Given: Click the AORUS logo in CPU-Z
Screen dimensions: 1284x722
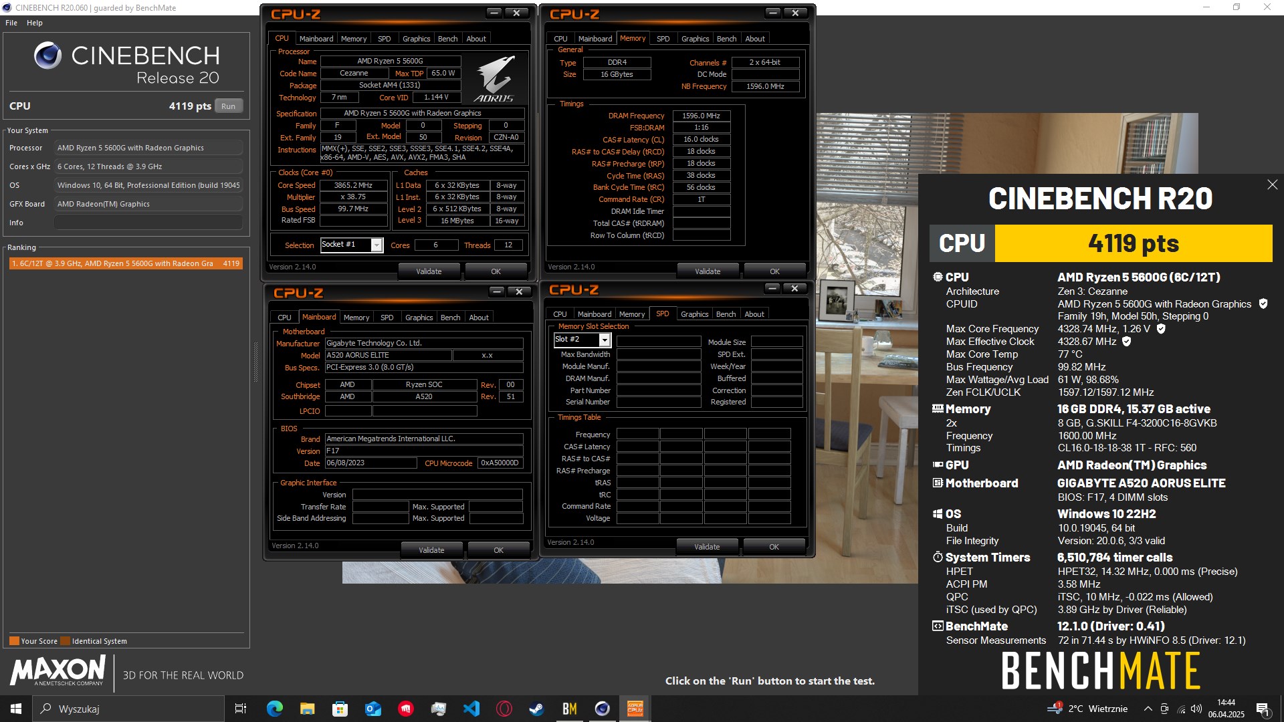Looking at the screenshot, I should [494, 78].
